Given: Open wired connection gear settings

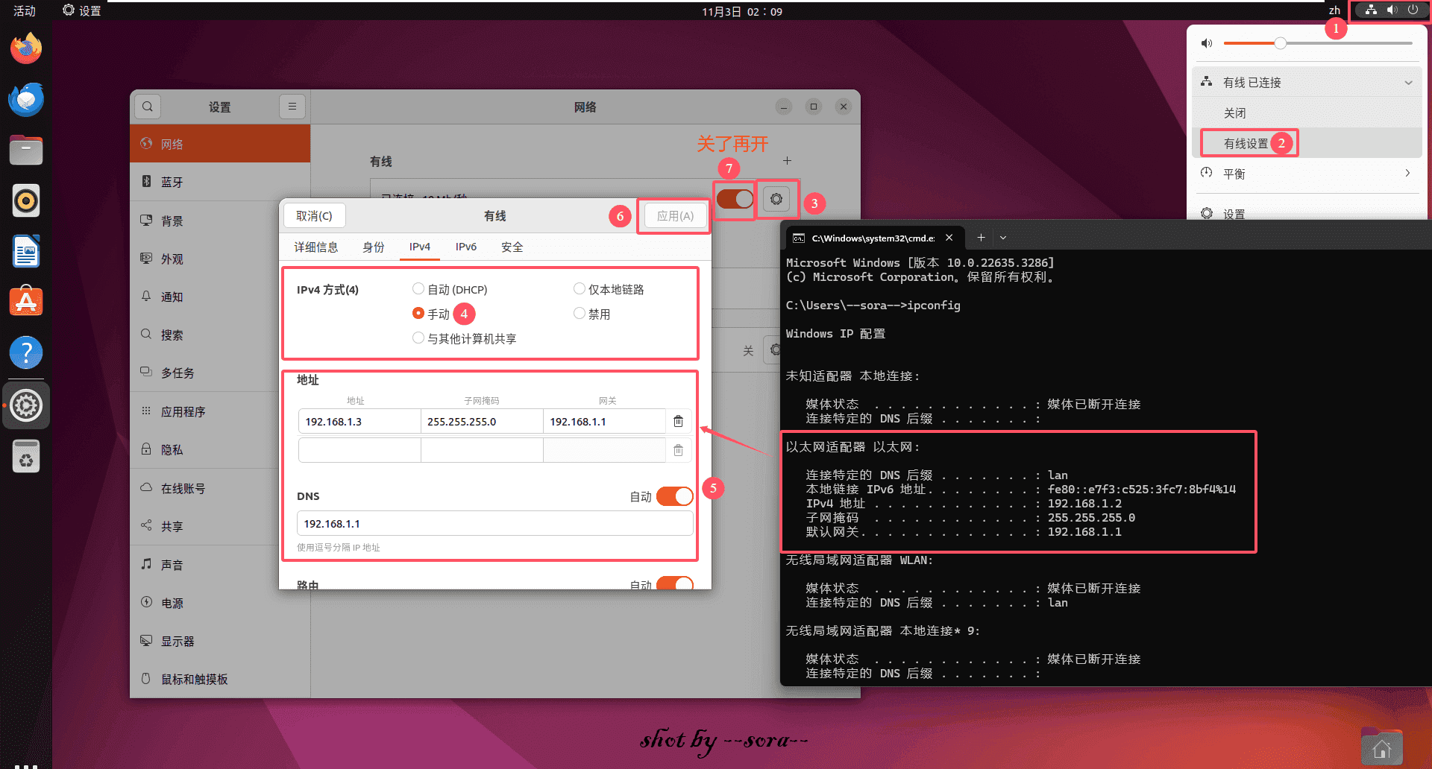Looking at the screenshot, I should tap(776, 199).
